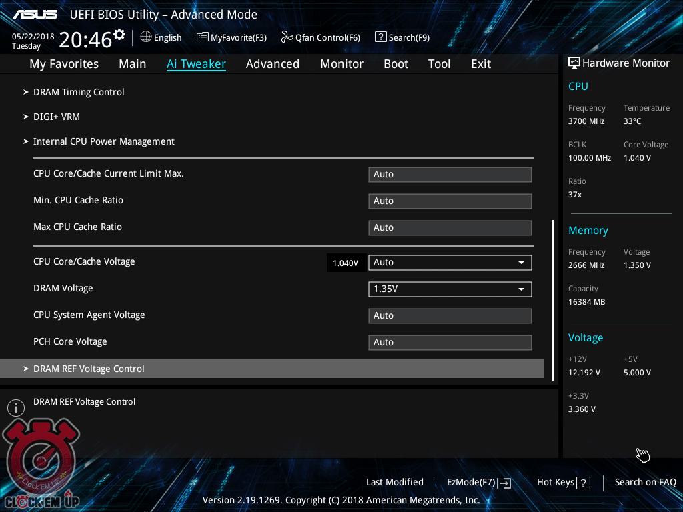683x512 pixels.
Task: Open DRAM REF Voltage Control submenu
Action: click(x=89, y=369)
